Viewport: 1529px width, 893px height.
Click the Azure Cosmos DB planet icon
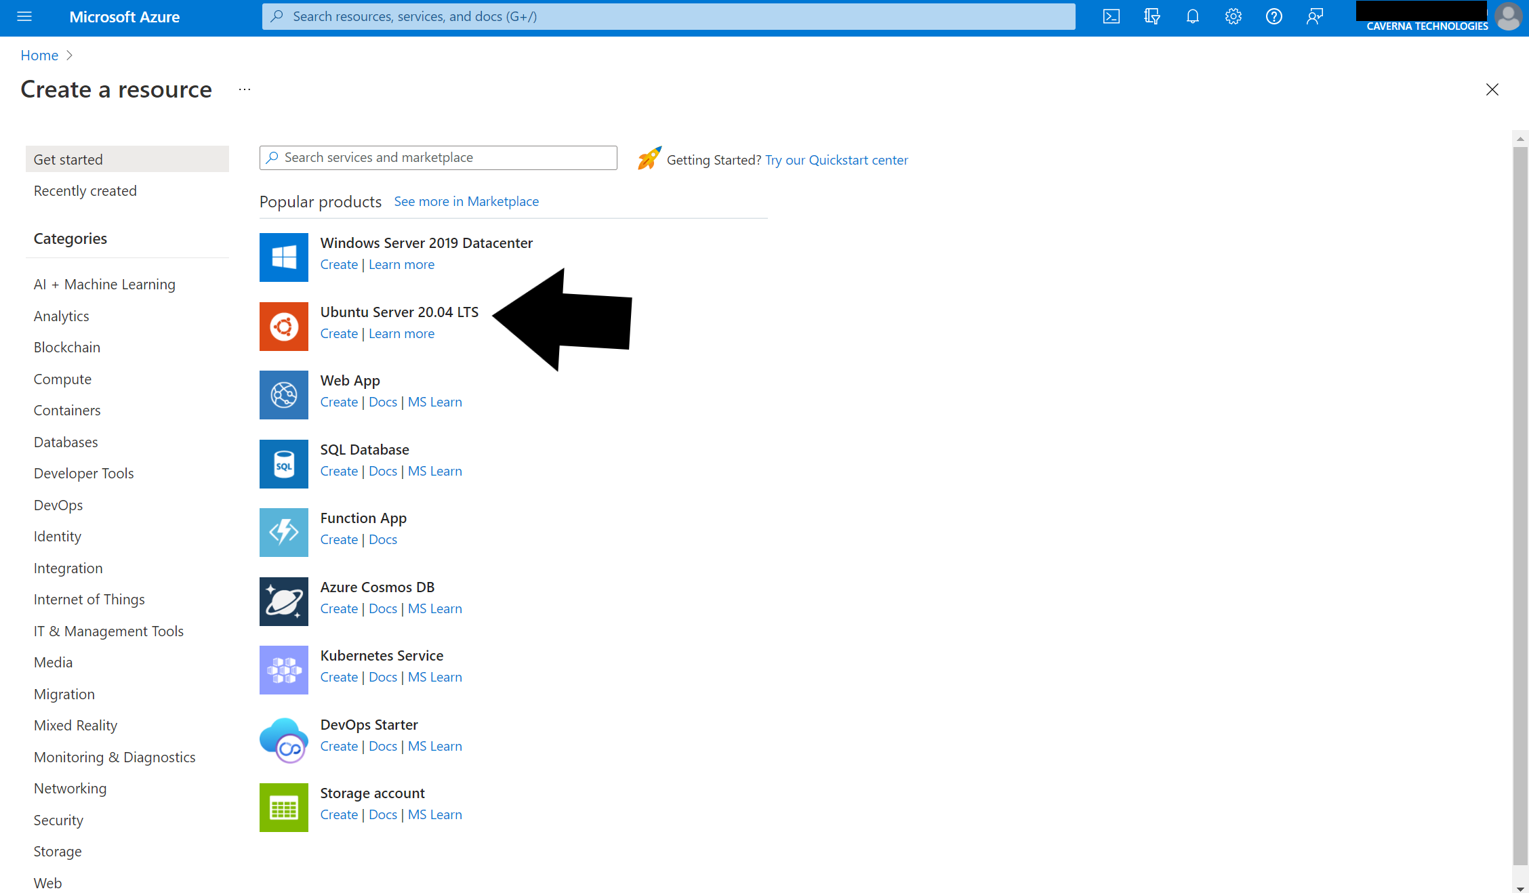(283, 602)
